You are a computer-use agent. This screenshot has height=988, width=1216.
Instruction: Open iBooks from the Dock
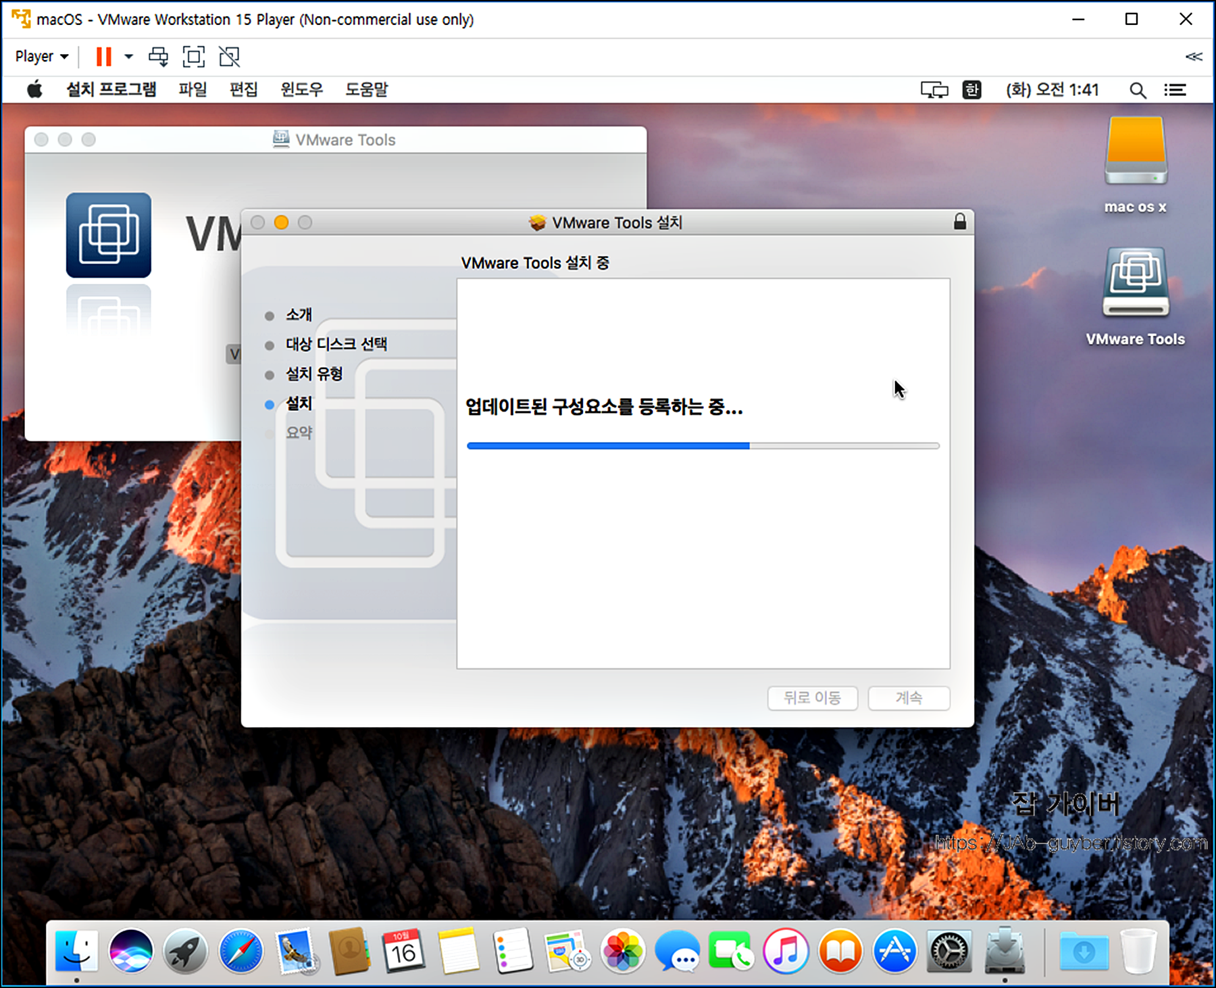point(840,951)
